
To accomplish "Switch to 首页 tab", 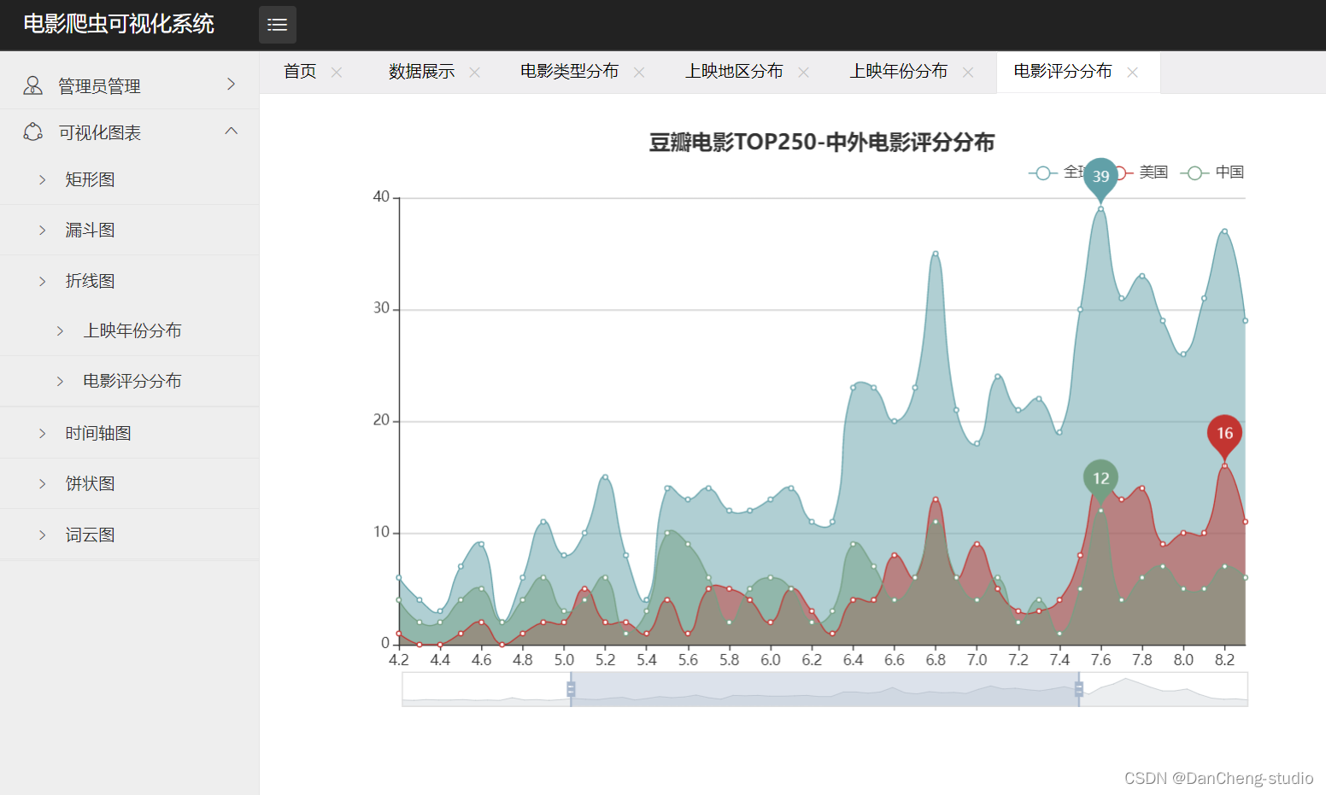I will point(300,72).
